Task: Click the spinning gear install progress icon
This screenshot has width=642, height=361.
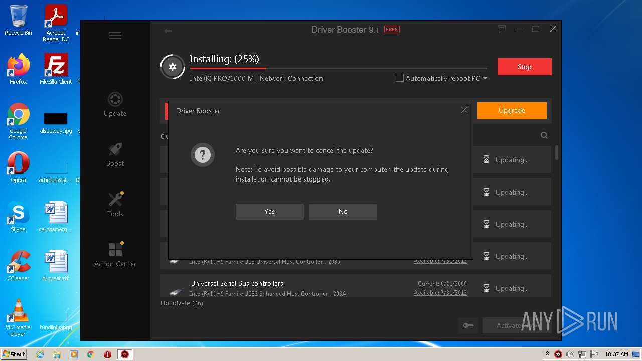Action: pyautogui.click(x=173, y=67)
